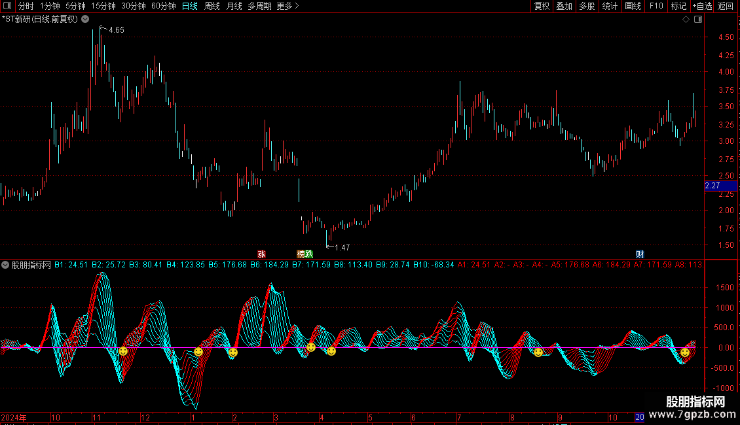This screenshot has width=740, height=425.
Task: Switch to the 分时 intraday view
Action: pos(26,6)
